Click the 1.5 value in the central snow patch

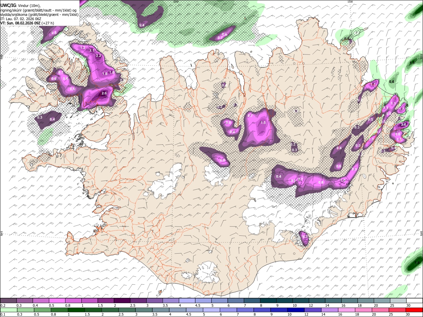click(x=263, y=123)
